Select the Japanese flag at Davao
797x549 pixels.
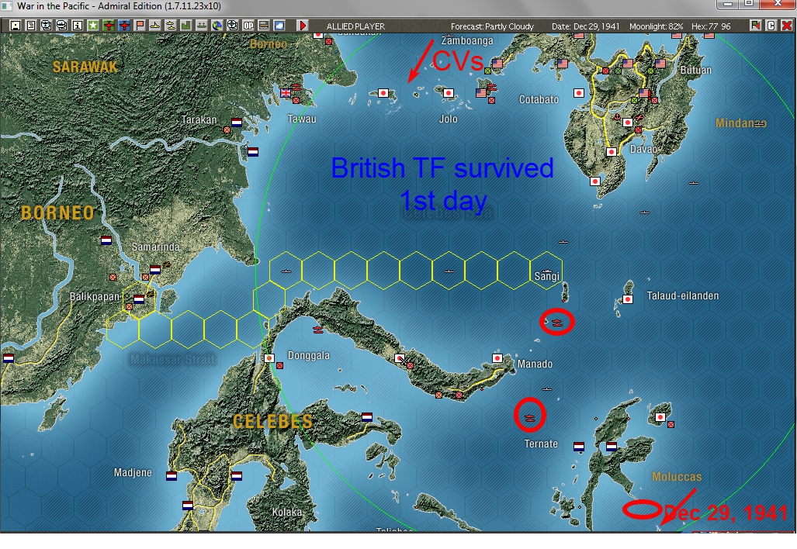click(x=628, y=123)
